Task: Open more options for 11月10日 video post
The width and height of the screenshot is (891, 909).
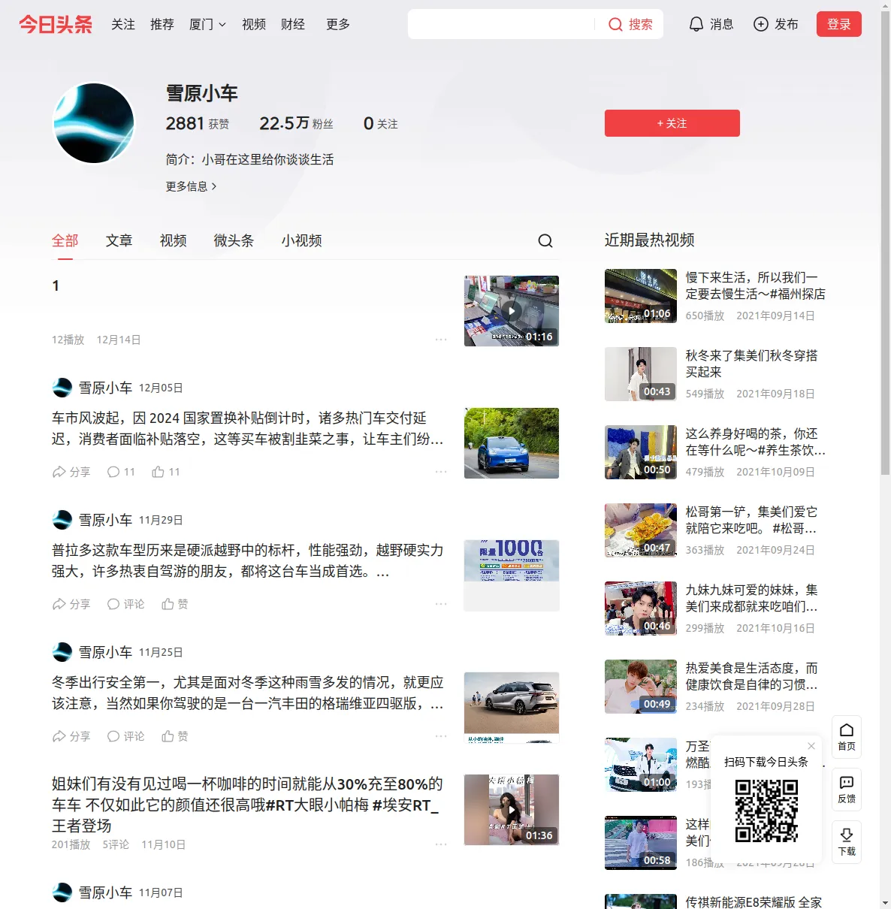Action: [x=441, y=844]
